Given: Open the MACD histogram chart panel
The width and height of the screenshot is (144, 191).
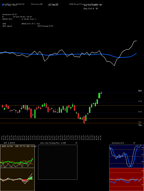Looking at the screenshot, I should coord(17,179).
